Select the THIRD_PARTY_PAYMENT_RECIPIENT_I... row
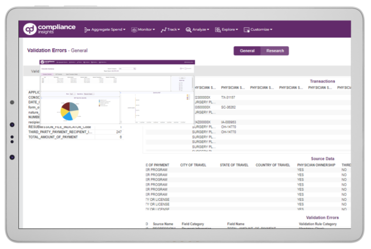This screenshot has width=371, height=249. (x=75, y=132)
